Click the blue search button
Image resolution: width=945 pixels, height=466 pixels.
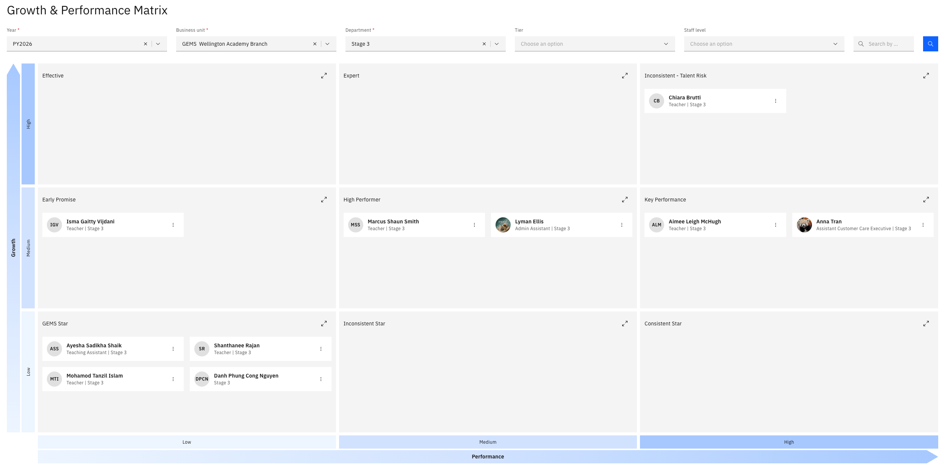931,44
